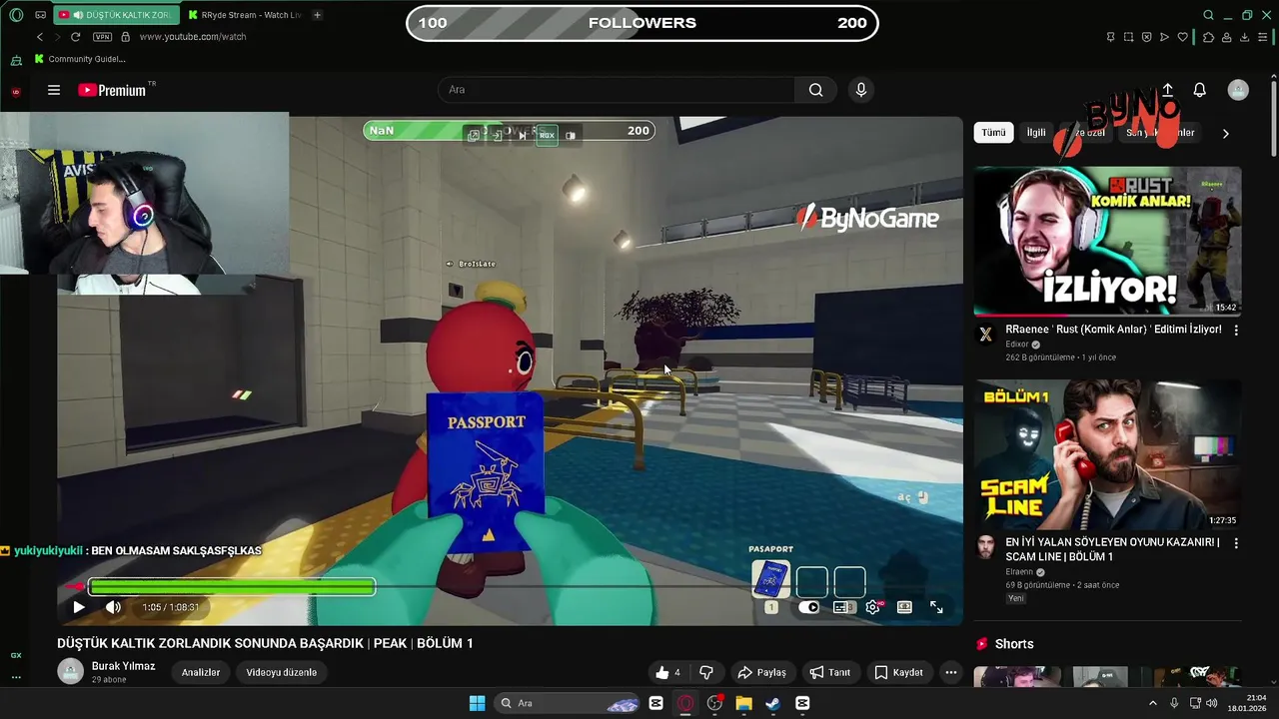This screenshot has height=719, width=1279.
Task: Open the browser snapshot tool icon
Action: 1128,37
